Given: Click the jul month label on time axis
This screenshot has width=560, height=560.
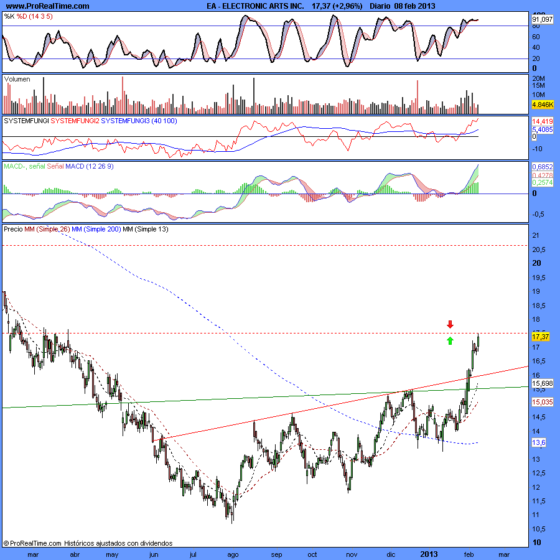Looking at the screenshot, I should pyautogui.click(x=193, y=554).
